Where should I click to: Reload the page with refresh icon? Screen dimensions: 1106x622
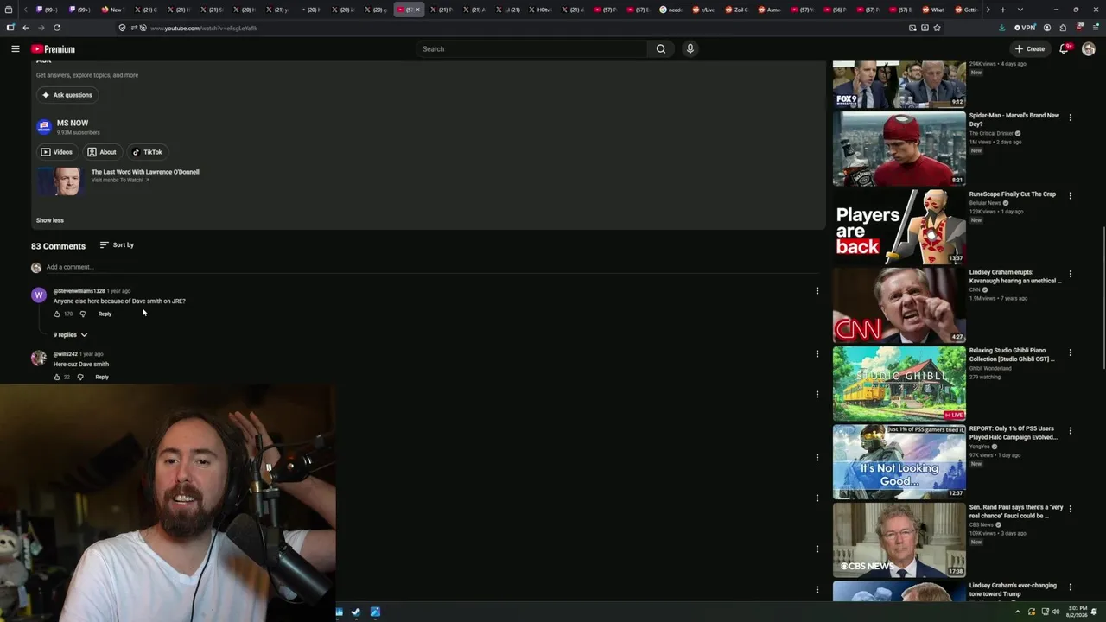57,28
